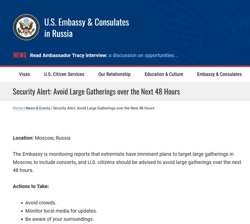
Task: Go to Home via the breadcrumb
Action: (x=18, y=108)
